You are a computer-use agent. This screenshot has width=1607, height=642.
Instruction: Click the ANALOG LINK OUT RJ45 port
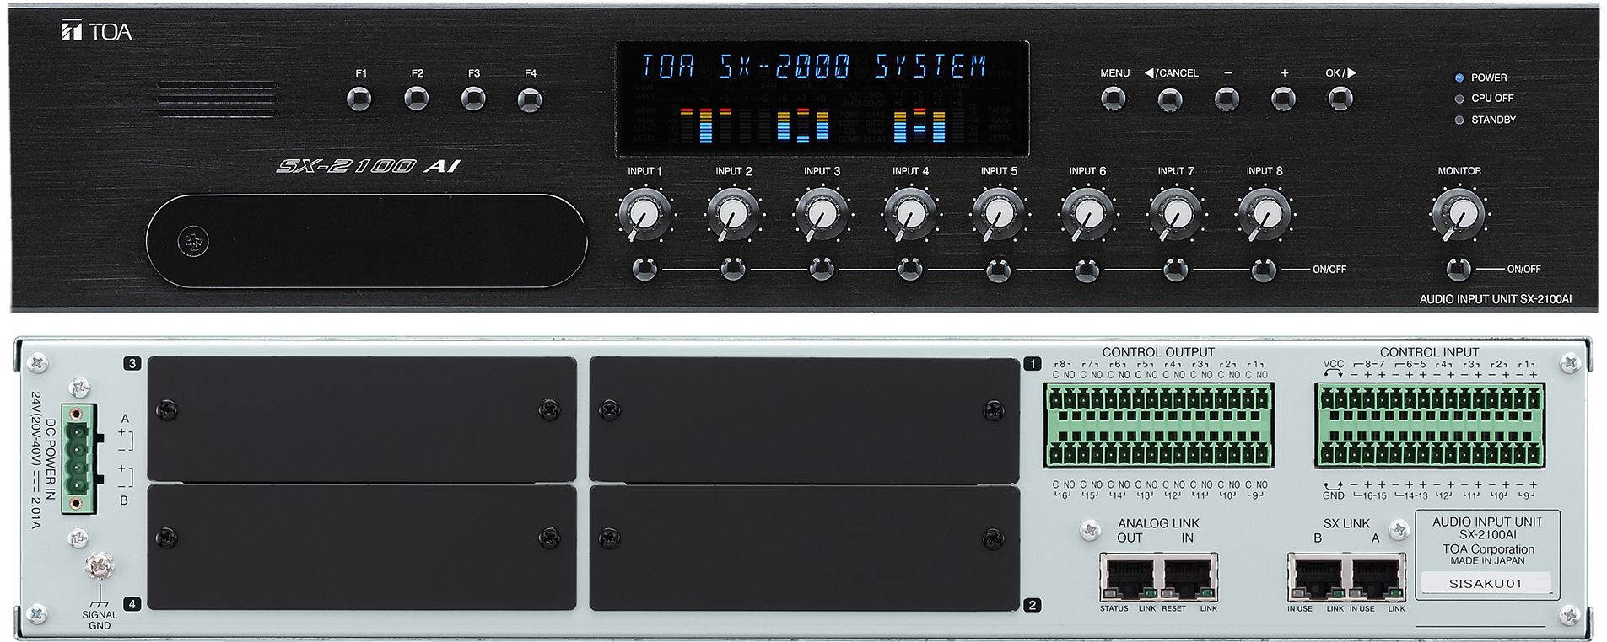[x=1129, y=578]
